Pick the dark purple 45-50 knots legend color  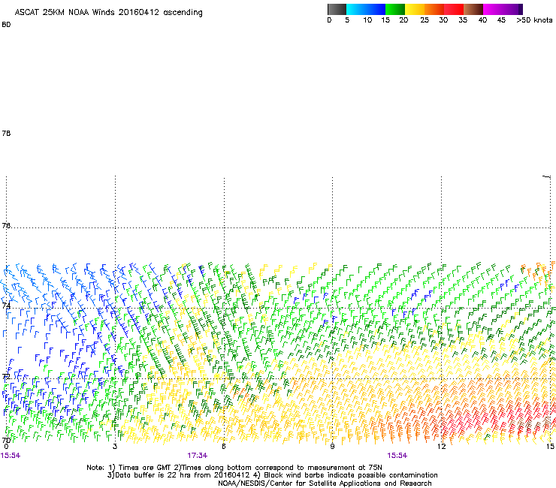(x=512, y=9)
